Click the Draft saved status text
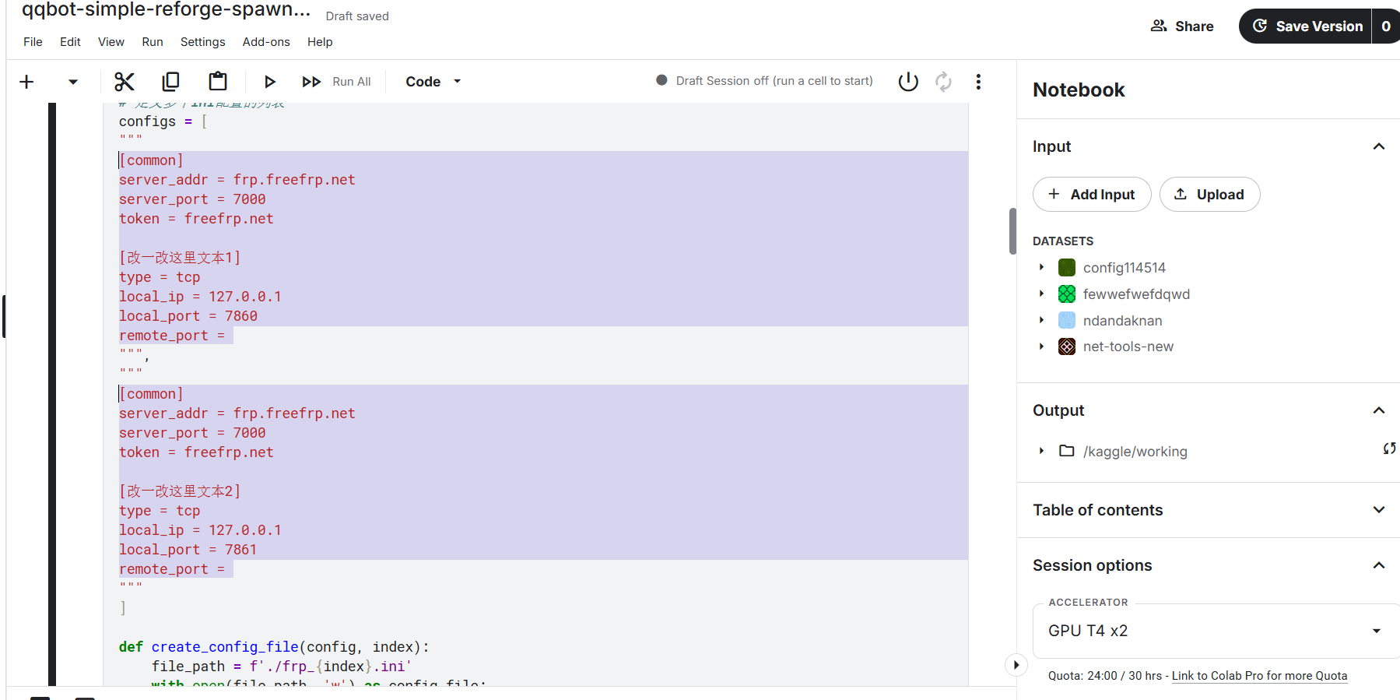1400x700 pixels. tap(357, 16)
